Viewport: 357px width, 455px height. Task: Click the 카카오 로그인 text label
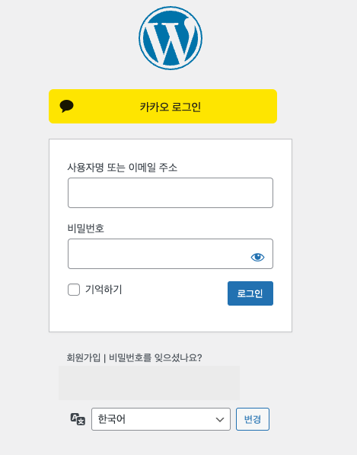tap(171, 107)
